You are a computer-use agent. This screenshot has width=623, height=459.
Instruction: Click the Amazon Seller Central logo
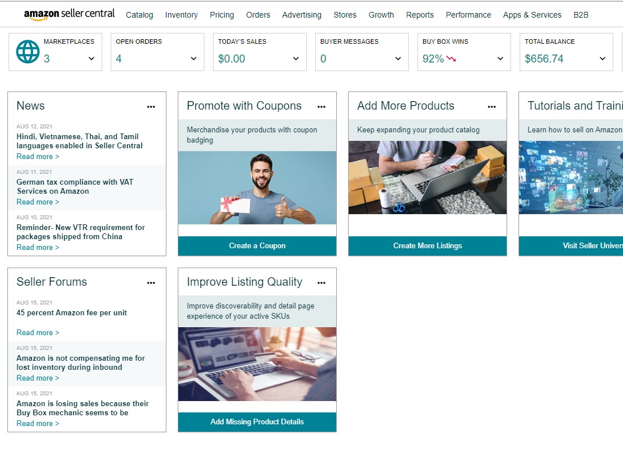tap(69, 14)
